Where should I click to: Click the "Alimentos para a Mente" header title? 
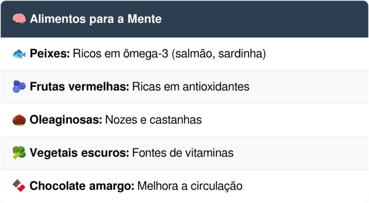[x=95, y=19]
